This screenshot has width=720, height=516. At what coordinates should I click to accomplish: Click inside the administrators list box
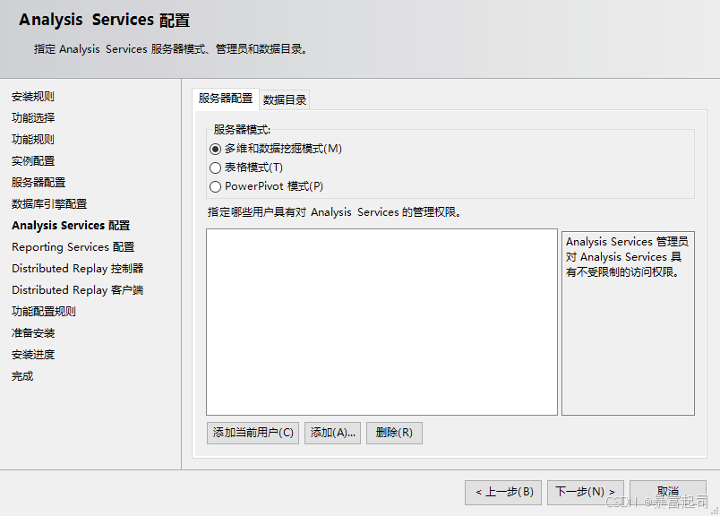[381, 322]
